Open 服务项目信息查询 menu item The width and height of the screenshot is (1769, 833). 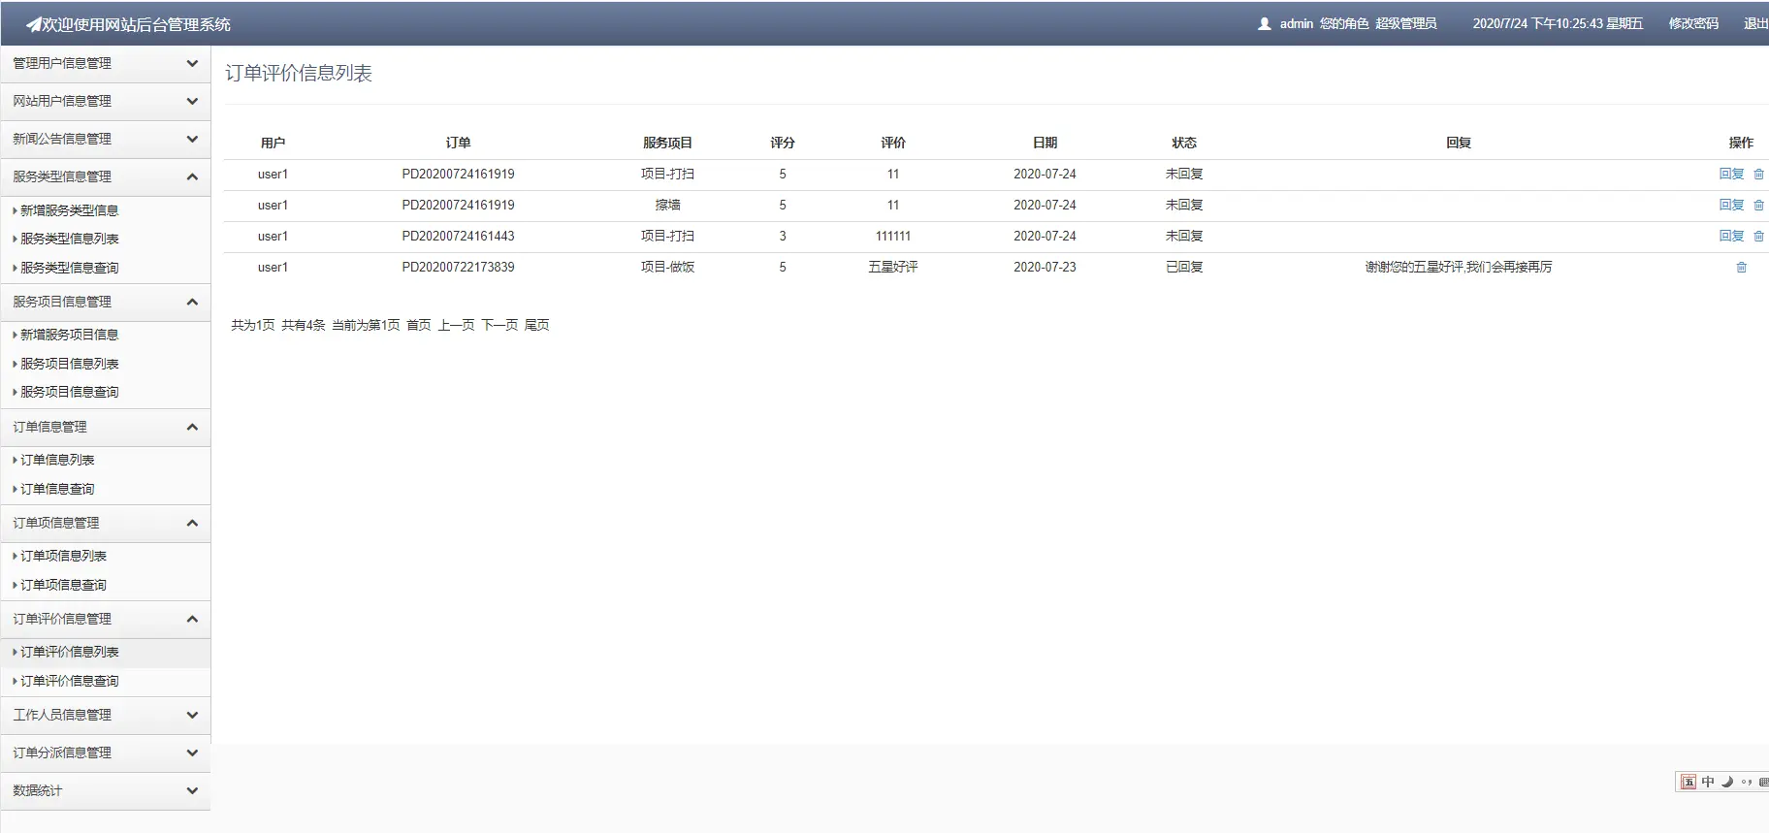pyautogui.click(x=69, y=392)
